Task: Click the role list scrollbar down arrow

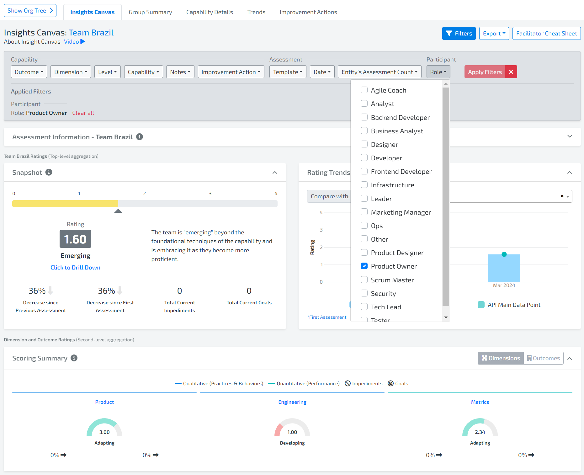Action: 446,318
